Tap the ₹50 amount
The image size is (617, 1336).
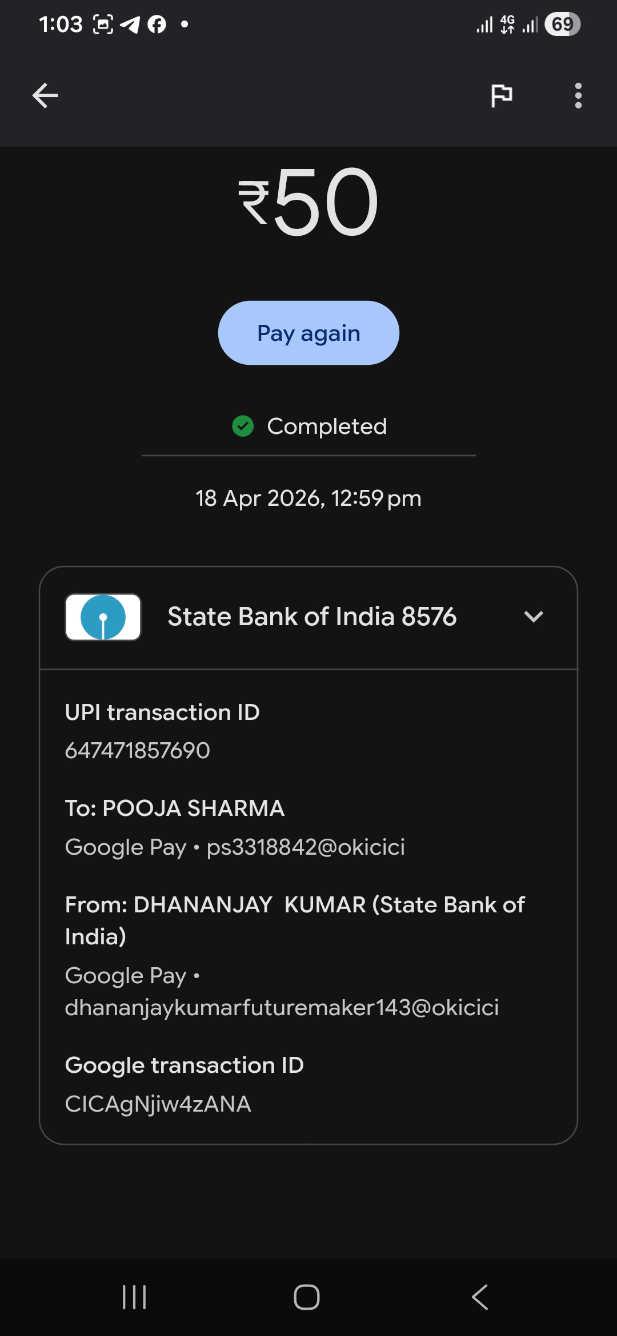pyautogui.click(x=308, y=202)
